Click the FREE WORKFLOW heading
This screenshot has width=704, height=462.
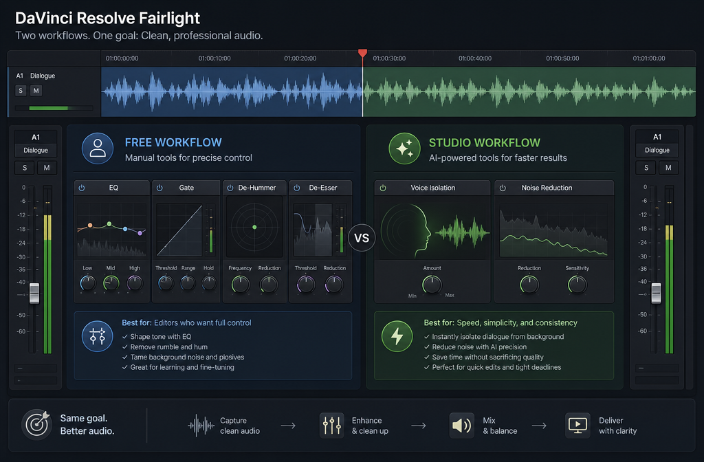pos(173,142)
